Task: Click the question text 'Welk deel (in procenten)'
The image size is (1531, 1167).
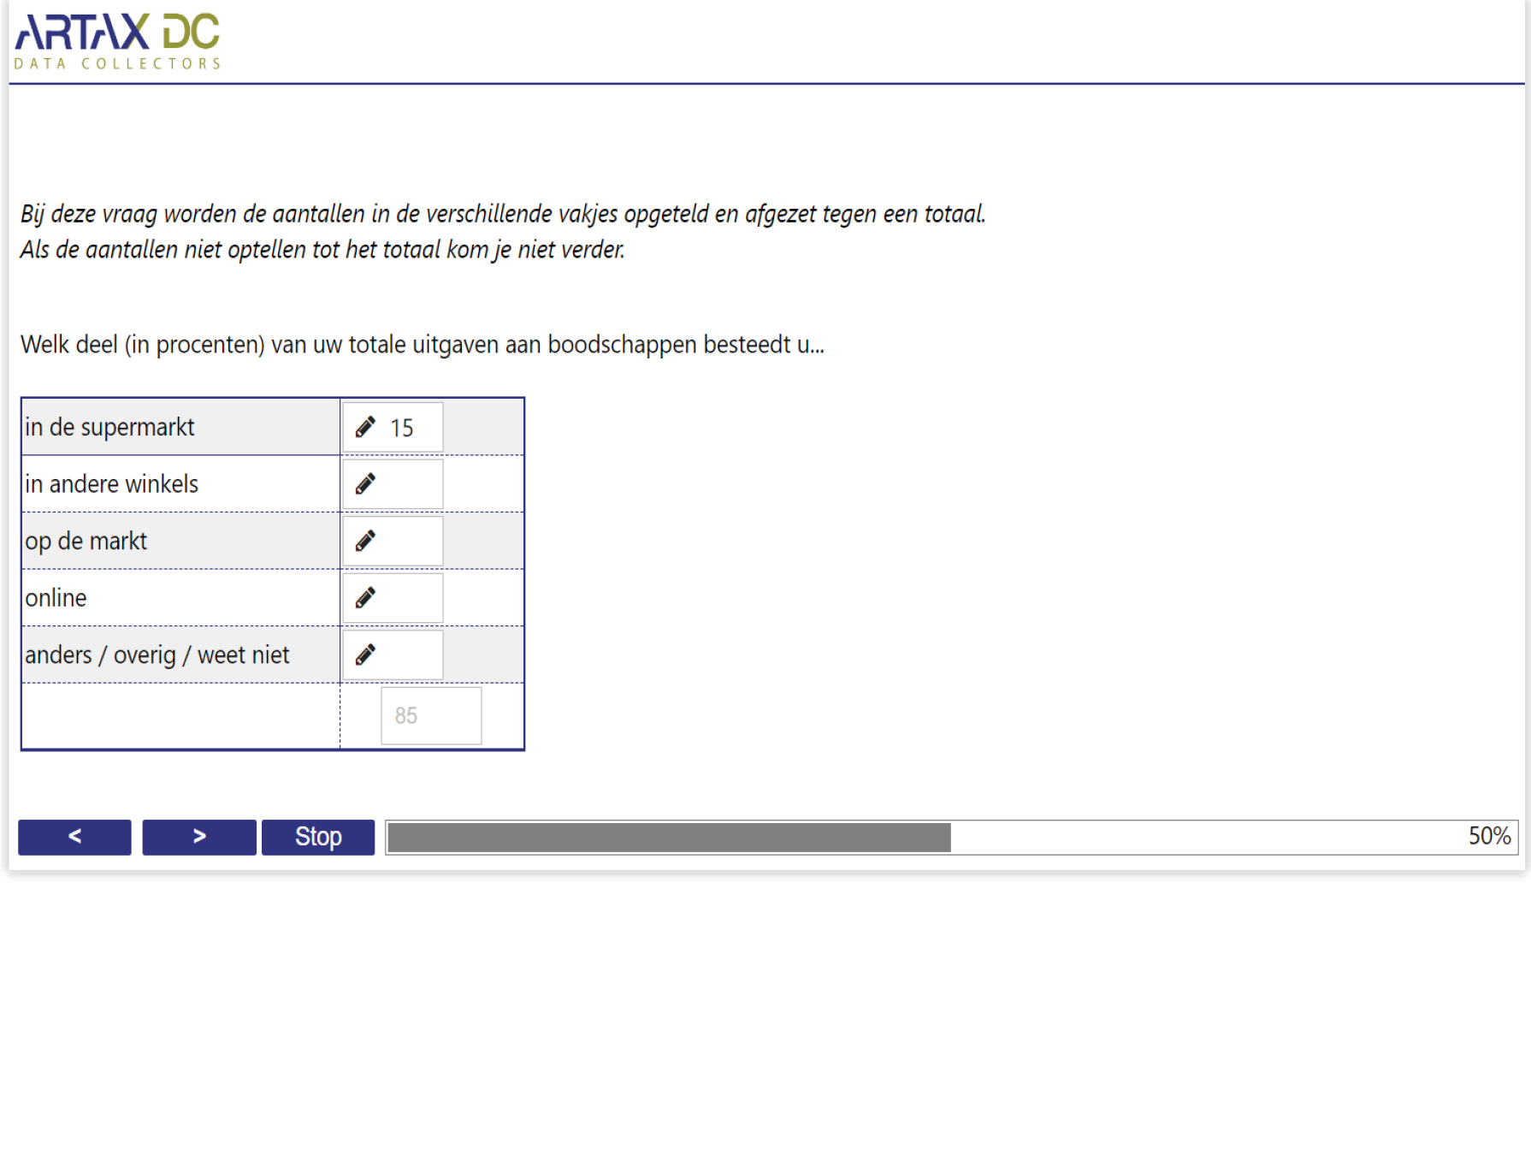Action: click(x=422, y=345)
